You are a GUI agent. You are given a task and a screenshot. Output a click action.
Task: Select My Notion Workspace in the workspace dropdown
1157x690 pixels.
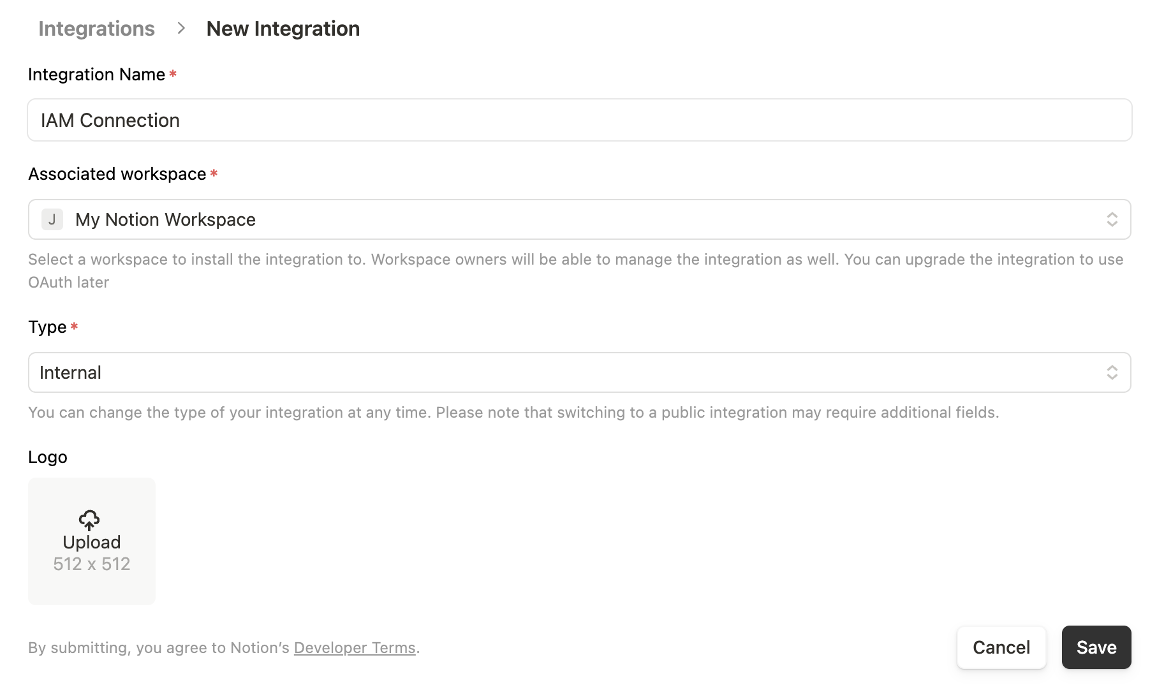pos(165,219)
